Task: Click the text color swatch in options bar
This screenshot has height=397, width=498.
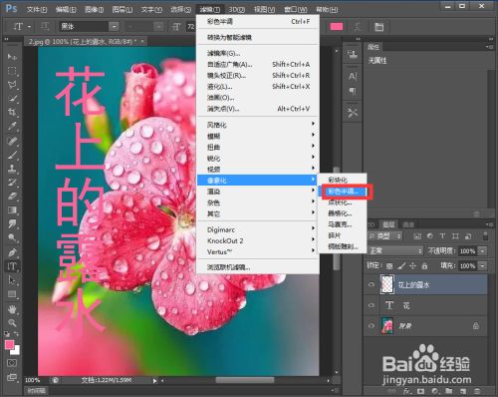Action: click(x=337, y=27)
